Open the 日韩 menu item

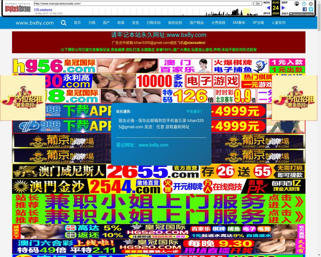pos(92,23)
